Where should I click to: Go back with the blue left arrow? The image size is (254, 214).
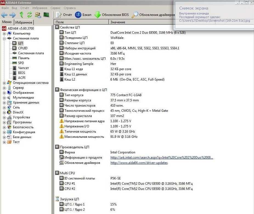click(x=4, y=15)
